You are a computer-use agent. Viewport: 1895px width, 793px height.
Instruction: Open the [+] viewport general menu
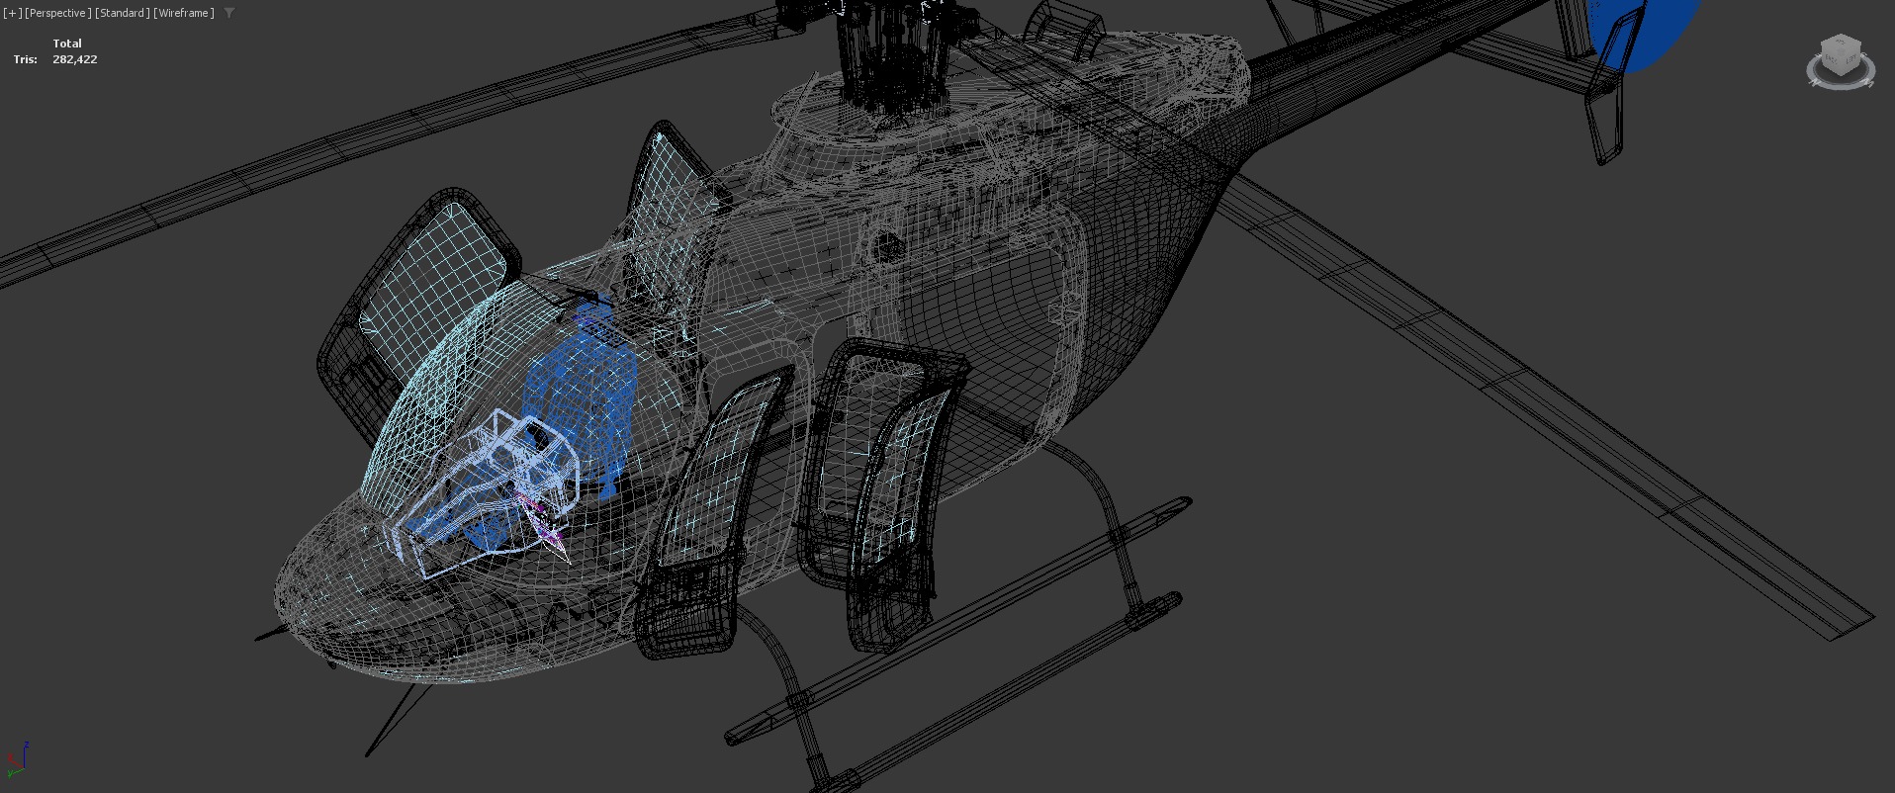coord(13,13)
